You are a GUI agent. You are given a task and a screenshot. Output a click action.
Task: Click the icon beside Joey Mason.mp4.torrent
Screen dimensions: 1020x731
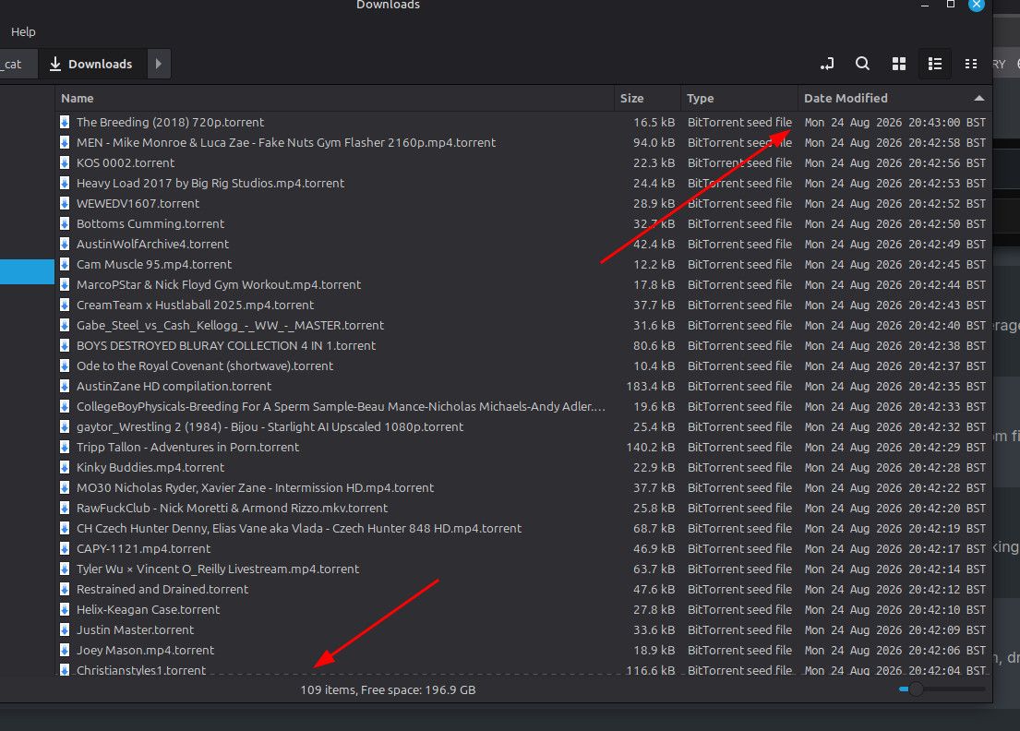(x=65, y=650)
